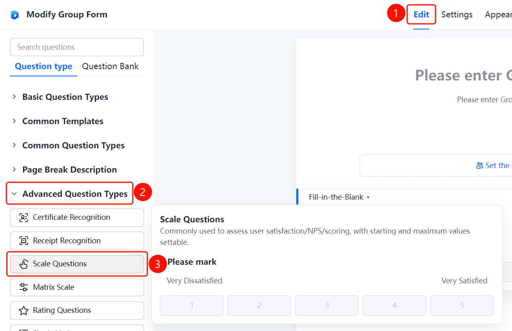This screenshot has width=512, height=331.
Task: Click the Search questions input field
Action: coord(77,47)
